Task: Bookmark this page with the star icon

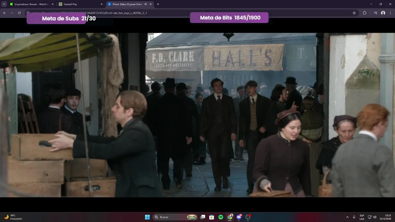Action: pyautogui.click(x=354, y=13)
